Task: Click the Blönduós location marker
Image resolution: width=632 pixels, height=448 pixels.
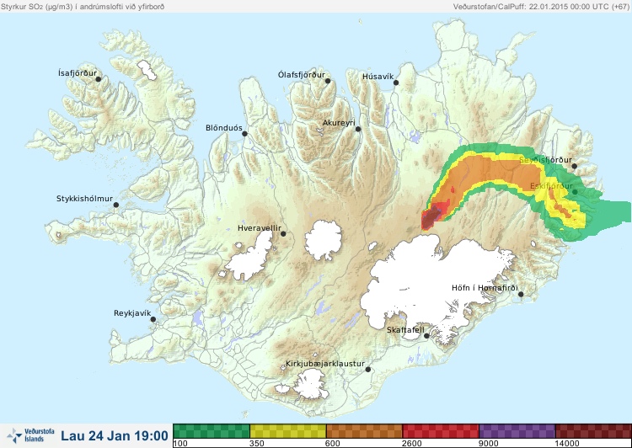Action: coord(244,134)
